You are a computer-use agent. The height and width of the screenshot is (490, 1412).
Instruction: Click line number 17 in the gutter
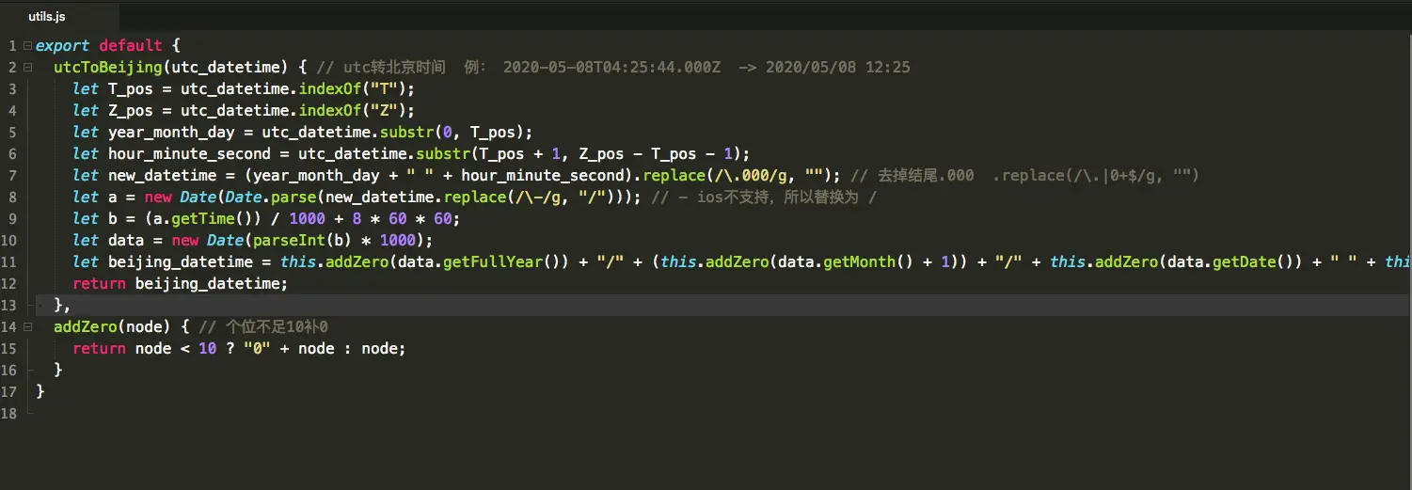click(8, 391)
